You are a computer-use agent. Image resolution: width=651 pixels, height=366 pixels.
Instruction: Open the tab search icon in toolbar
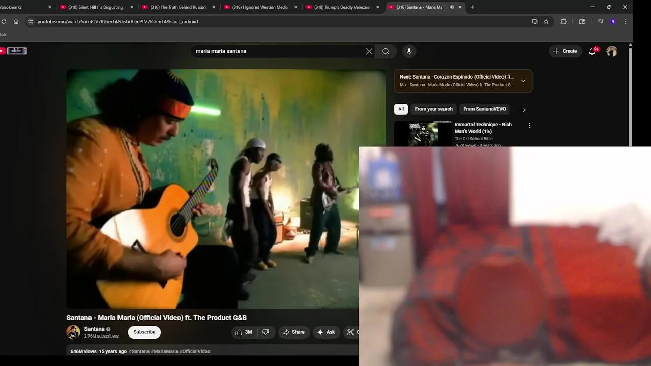[x=582, y=22]
